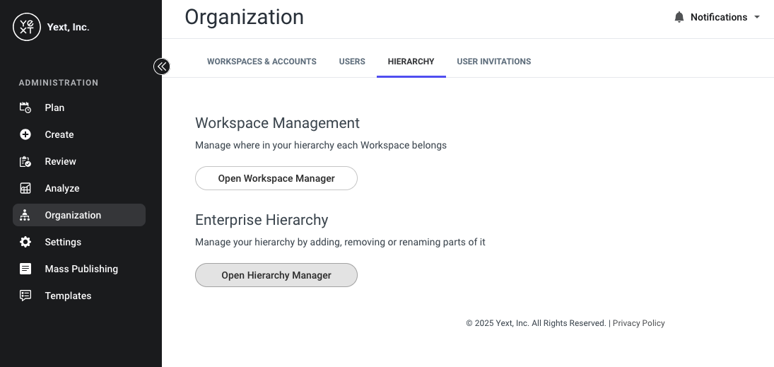
Task: Click the Organization hierarchy icon
Action: [x=25, y=215]
